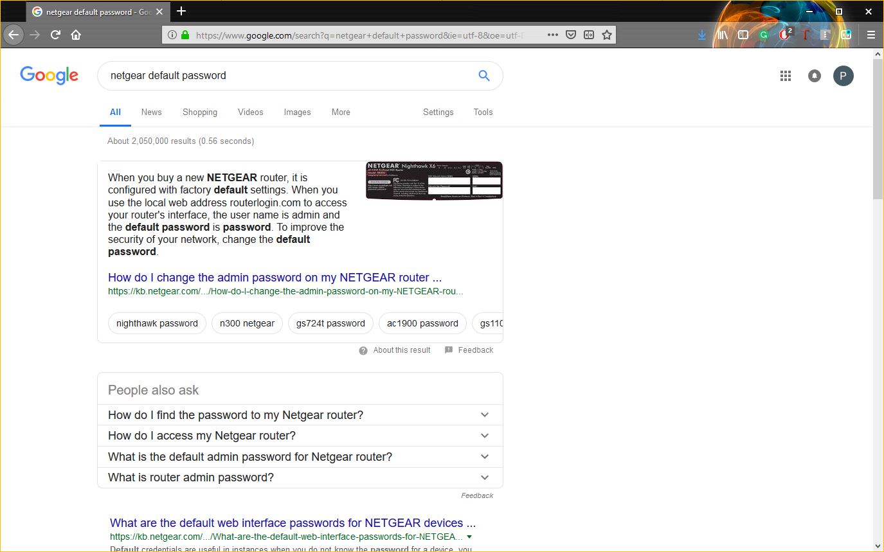The width and height of the screenshot is (884, 552).
Task: Open the page actions three-dot menu
Action: click(552, 35)
